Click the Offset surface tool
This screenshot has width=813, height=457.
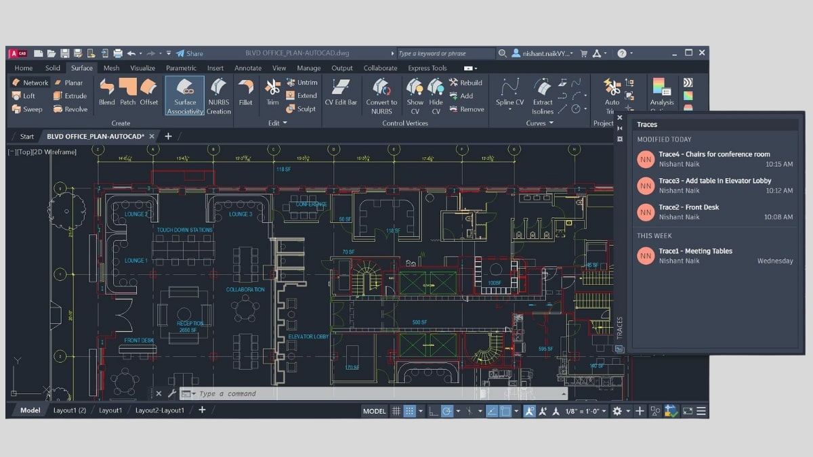point(149,91)
